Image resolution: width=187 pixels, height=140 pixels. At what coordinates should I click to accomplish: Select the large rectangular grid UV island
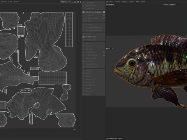pyautogui.click(x=53, y=78)
